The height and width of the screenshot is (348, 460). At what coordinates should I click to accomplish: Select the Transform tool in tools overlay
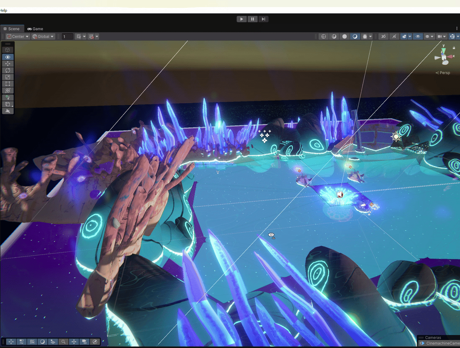click(8, 91)
